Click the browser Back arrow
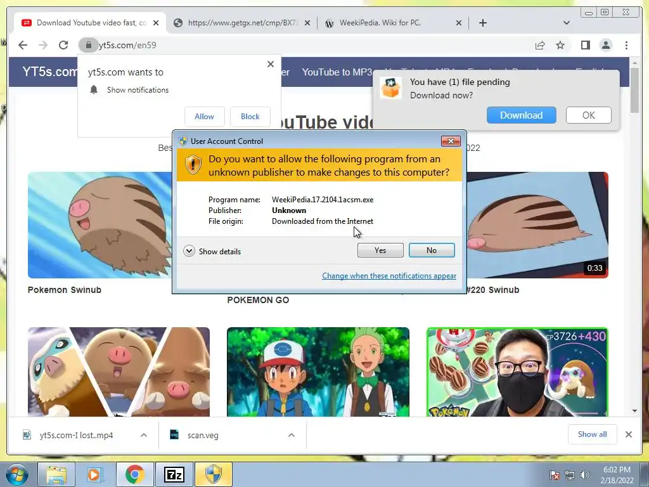Viewport: 649px width, 487px height. tap(23, 45)
